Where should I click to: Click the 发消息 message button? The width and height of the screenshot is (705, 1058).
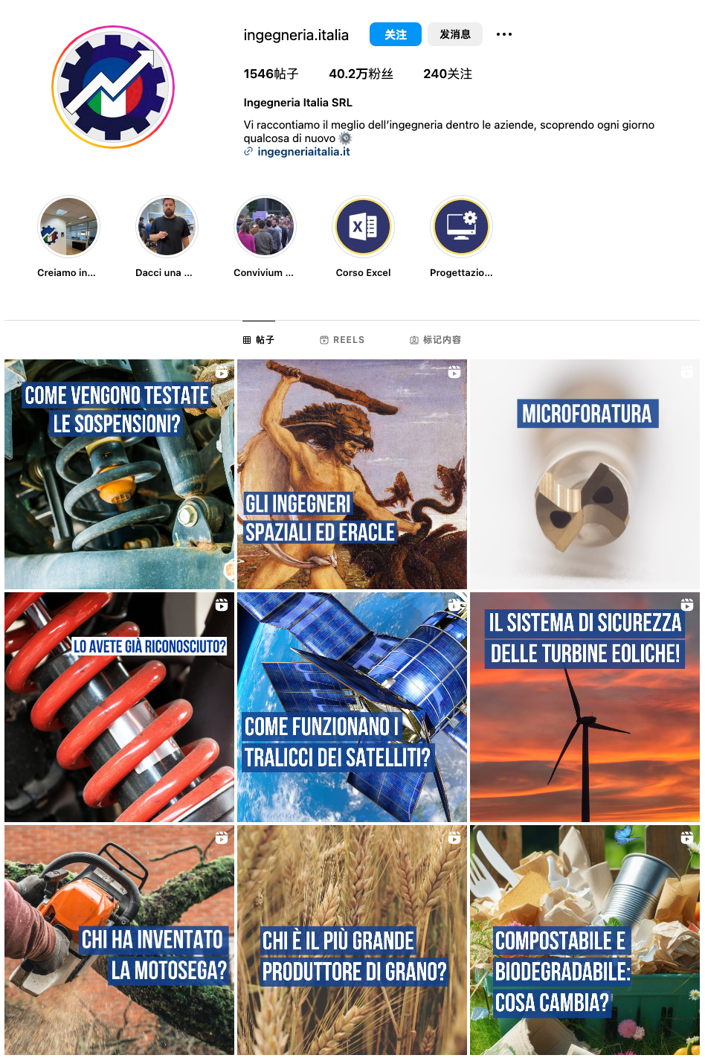(455, 34)
